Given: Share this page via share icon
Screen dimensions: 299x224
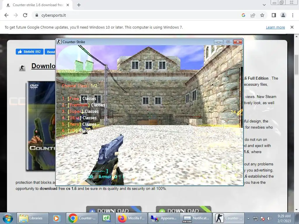Looking at the screenshot, I should click(x=253, y=15).
